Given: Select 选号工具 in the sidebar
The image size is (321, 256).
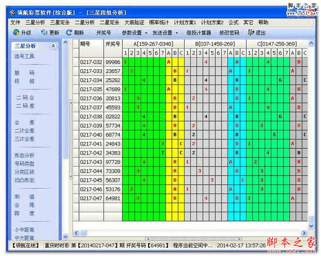Looking at the screenshot, I should 24,56.
